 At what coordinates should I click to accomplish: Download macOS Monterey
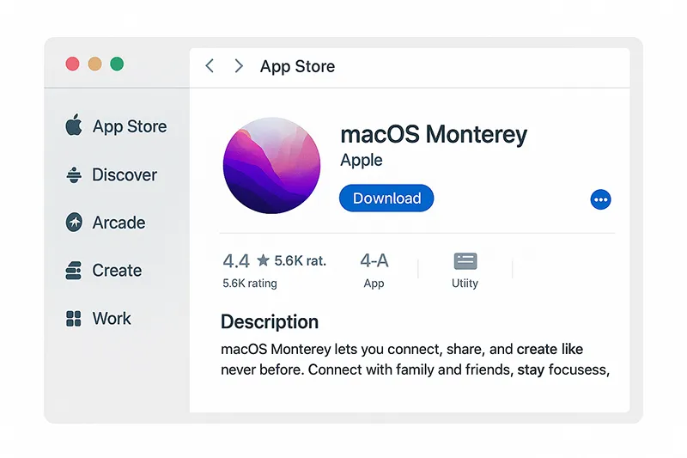click(x=386, y=198)
